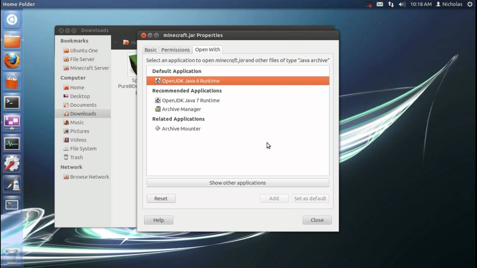
Task: Click the Trash icon in Downloads sidebar
Action: [x=66, y=157]
